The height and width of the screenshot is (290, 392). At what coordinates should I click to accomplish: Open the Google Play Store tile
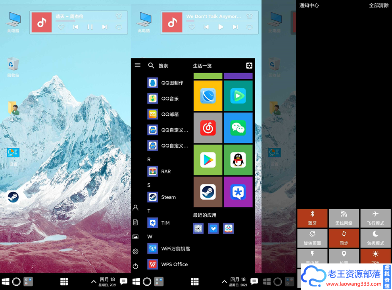coord(208,160)
